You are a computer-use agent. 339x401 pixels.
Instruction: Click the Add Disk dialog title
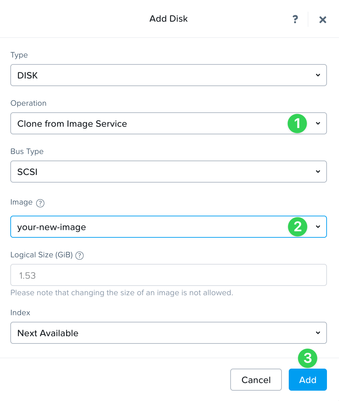click(x=169, y=19)
